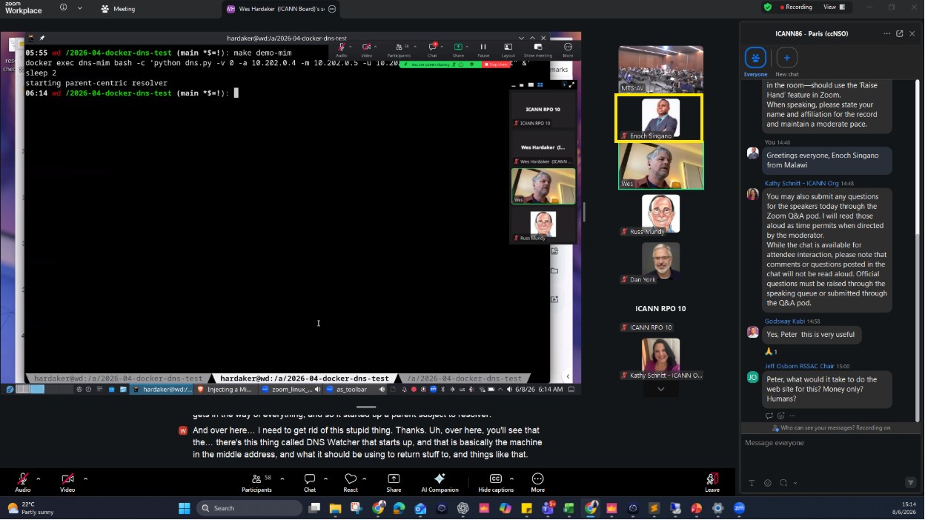Open chat panel more options (three dots)

[887, 33]
